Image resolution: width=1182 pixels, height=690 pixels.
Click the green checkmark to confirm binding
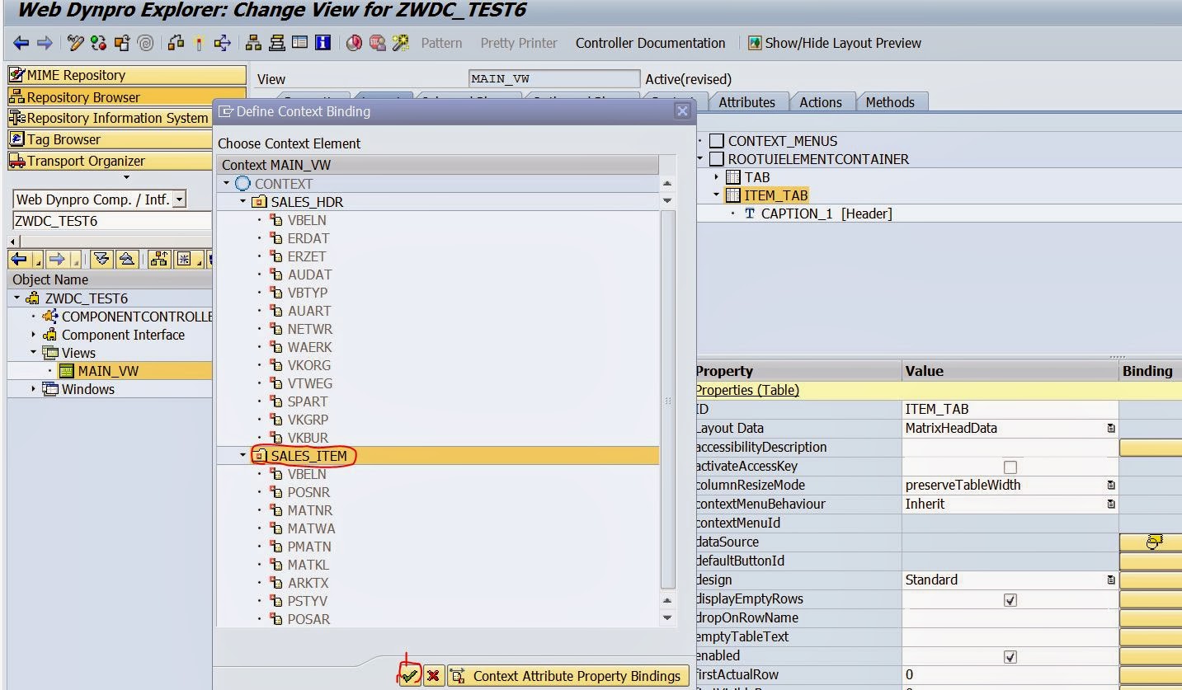point(409,676)
